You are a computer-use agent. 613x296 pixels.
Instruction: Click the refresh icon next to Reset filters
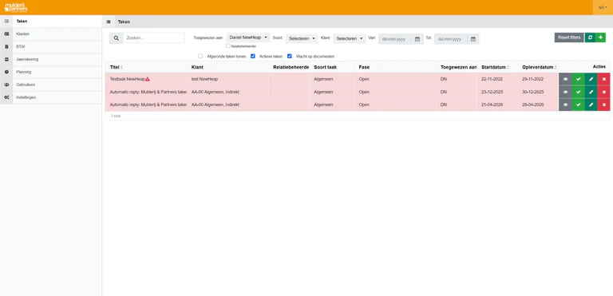[x=590, y=37]
